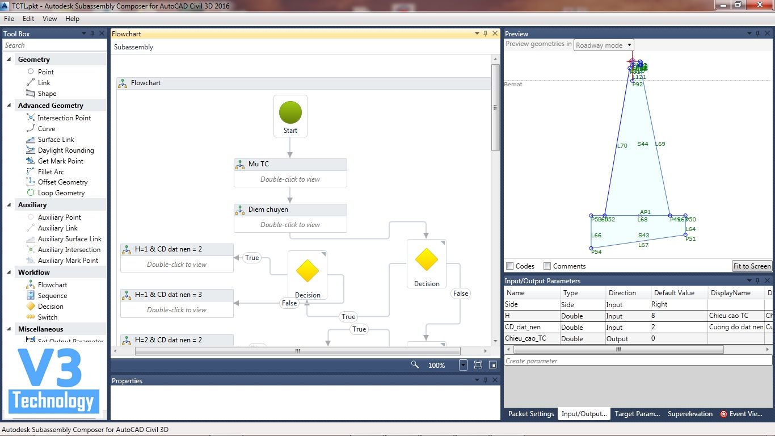Open the Roadway mode dropdown
This screenshot has height=436, width=775.
pyautogui.click(x=604, y=45)
